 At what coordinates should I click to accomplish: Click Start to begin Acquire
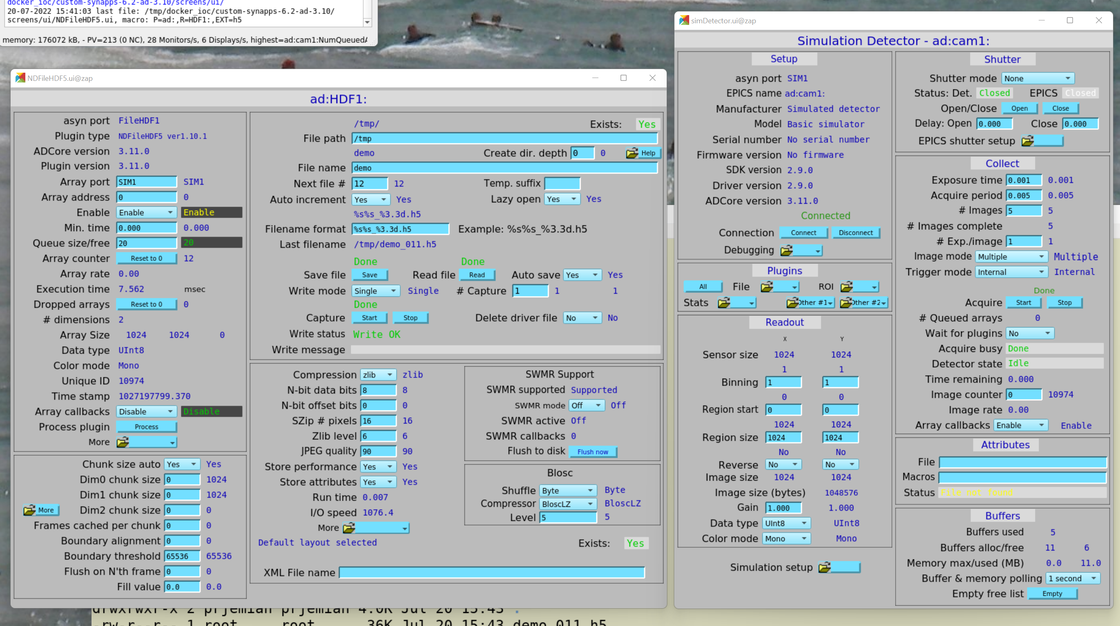click(1024, 302)
